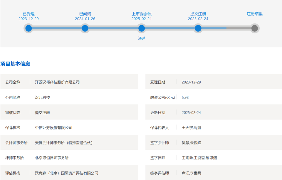This screenshot has width=282, height=180.
Task: Select the 提交注册 stage label
Action: pyautogui.click(x=198, y=14)
